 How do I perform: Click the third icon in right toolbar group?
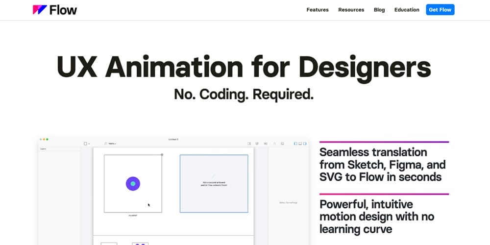[266, 144]
